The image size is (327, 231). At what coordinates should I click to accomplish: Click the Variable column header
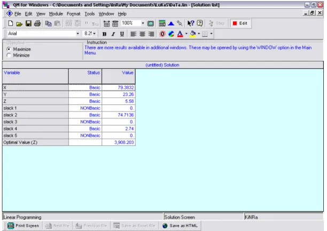pos(35,76)
